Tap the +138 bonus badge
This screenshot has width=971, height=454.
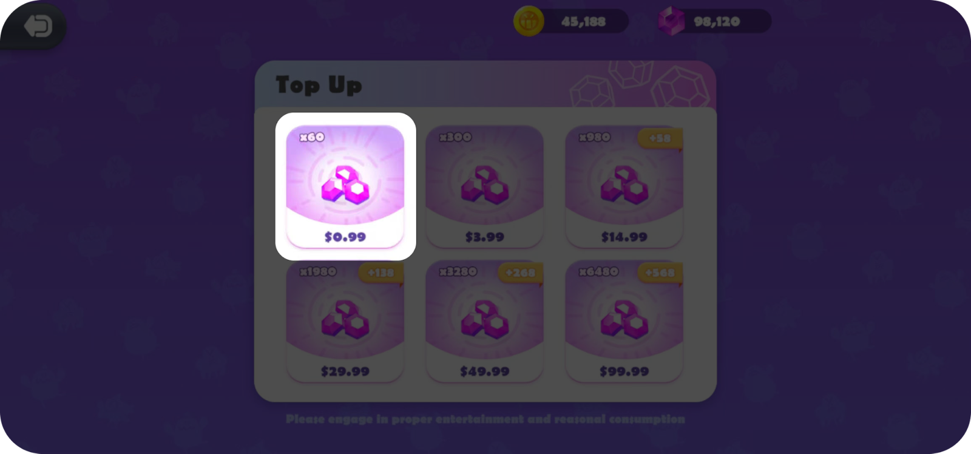click(x=381, y=273)
